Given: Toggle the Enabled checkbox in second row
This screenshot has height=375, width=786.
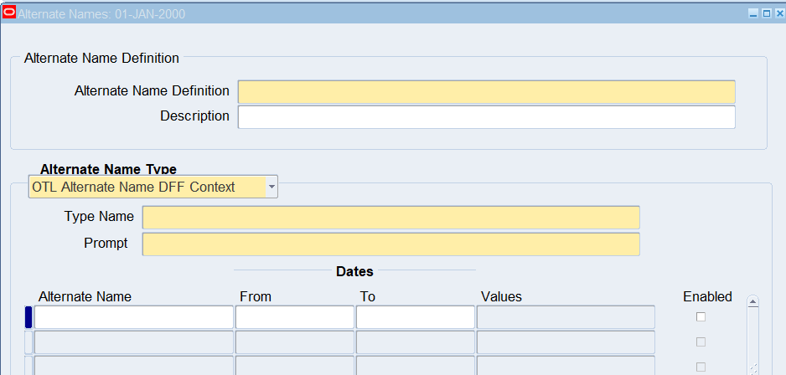Looking at the screenshot, I should click(701, 342).
